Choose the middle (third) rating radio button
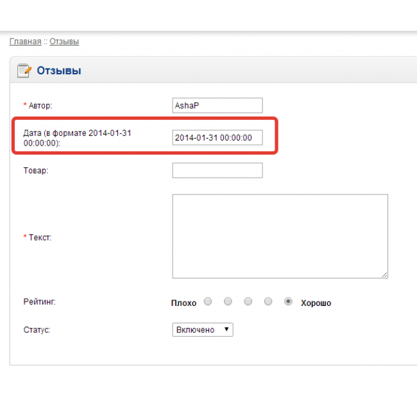This screenshot has height=417, width=417. [248, 302]
